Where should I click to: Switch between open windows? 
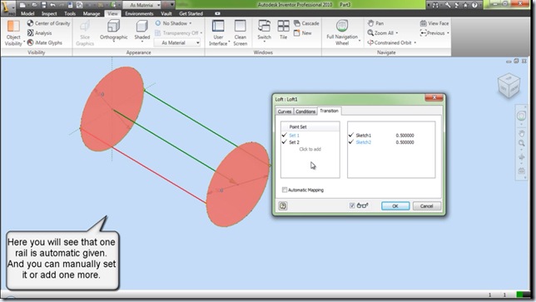[264, 31]
